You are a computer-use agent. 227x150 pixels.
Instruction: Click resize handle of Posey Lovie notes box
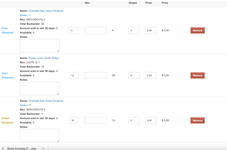58,94
